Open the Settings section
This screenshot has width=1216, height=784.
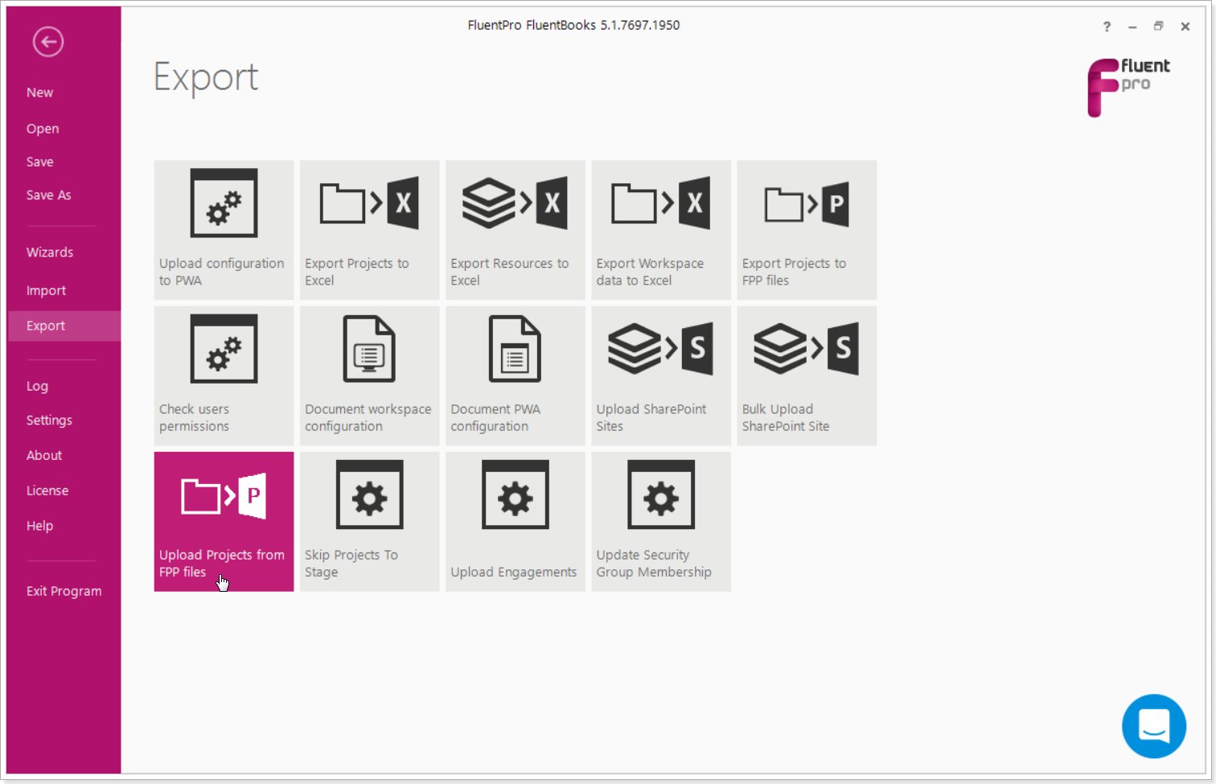(x=49, y=420)
